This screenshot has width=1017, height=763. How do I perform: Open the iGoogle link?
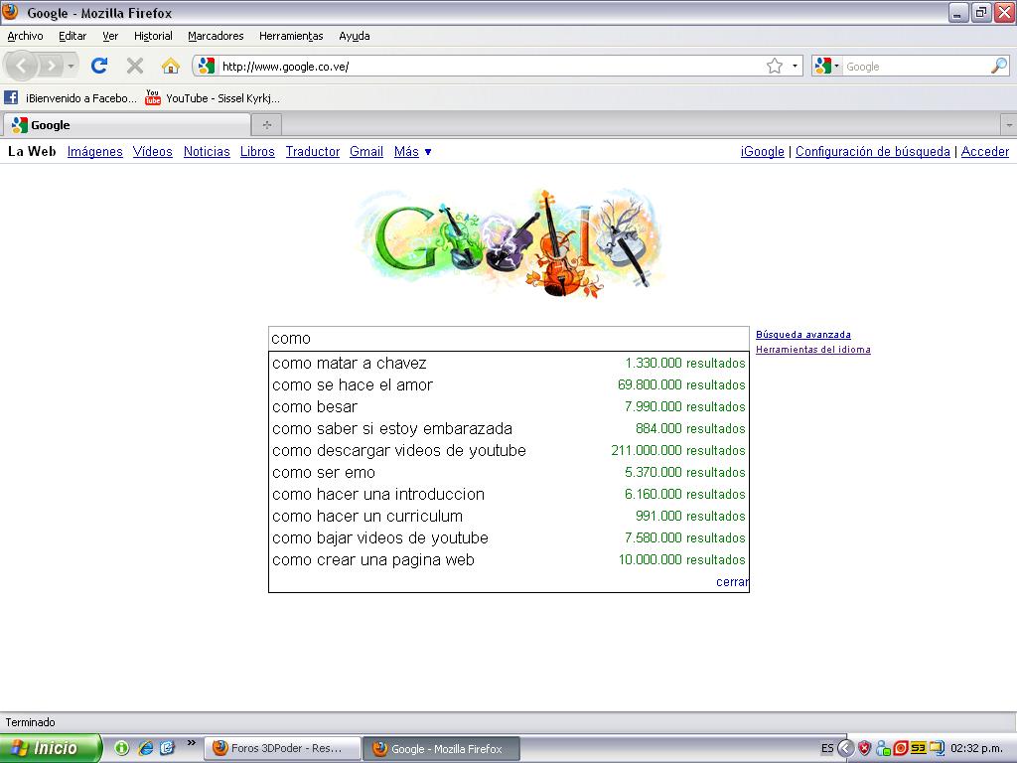pos(762,151)
